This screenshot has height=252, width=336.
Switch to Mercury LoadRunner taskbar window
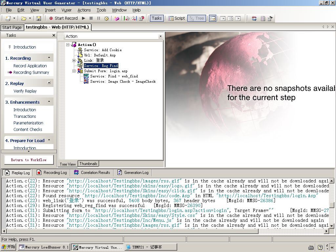(x=44, y=247)
